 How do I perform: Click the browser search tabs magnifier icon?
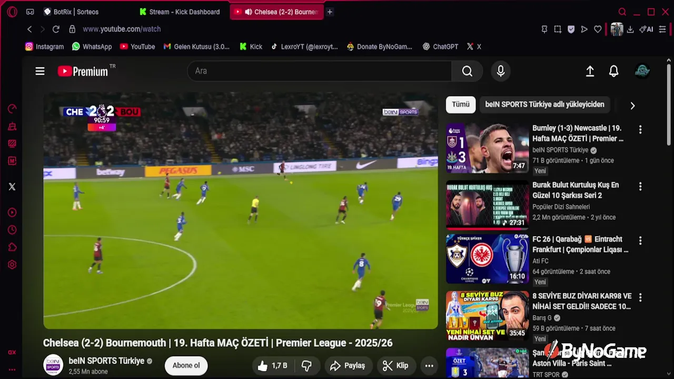point(622,12)
